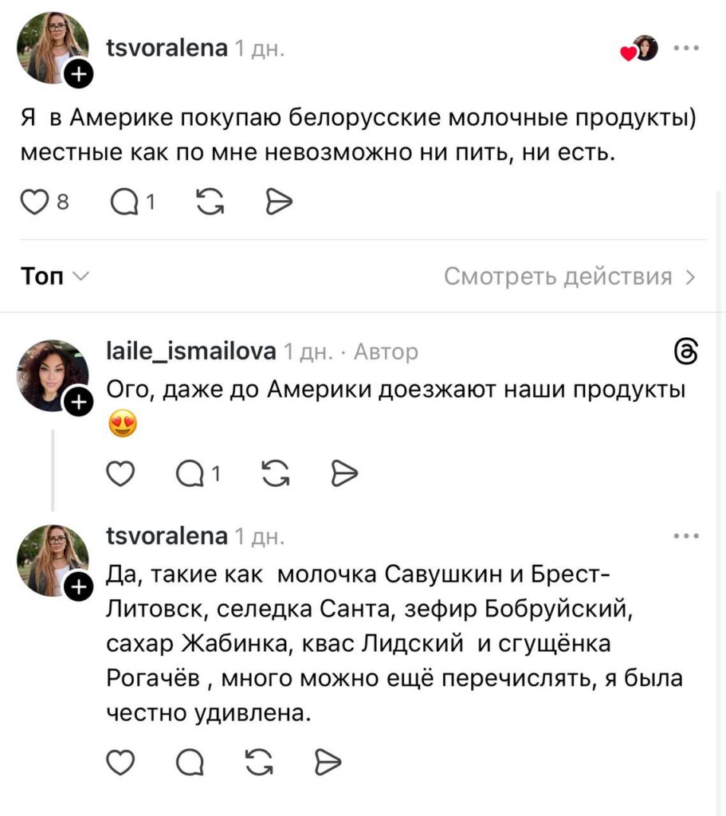Viewport: 726px width, 816px height.
Task: Like laile_ismailova's reply
Action: point(120,474)
